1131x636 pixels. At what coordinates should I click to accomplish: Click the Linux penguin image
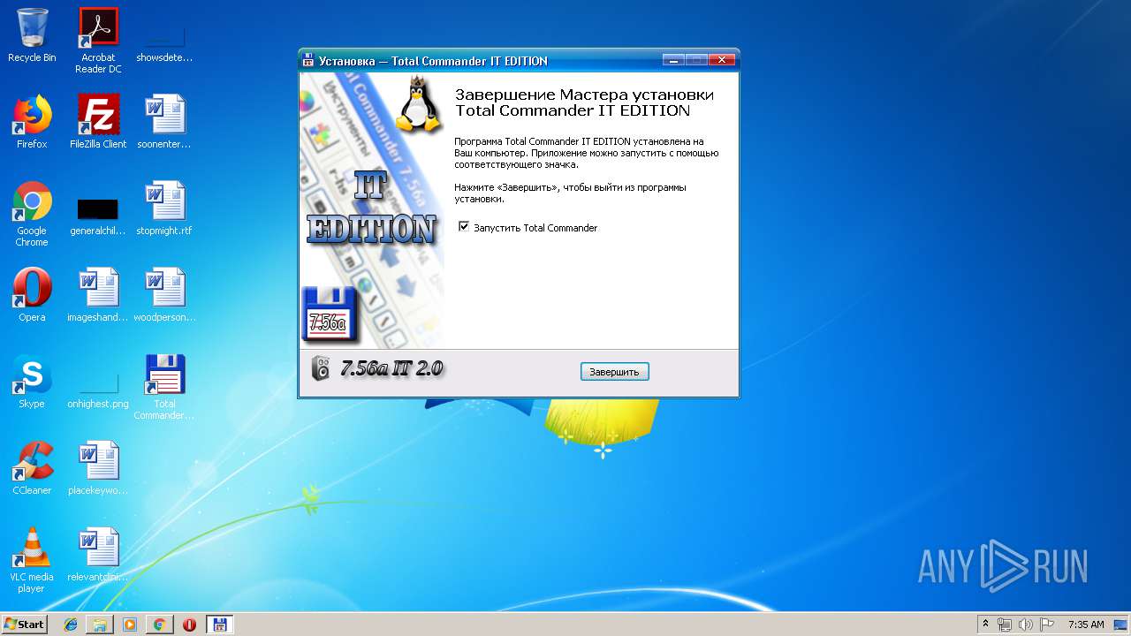pos(419,104)
